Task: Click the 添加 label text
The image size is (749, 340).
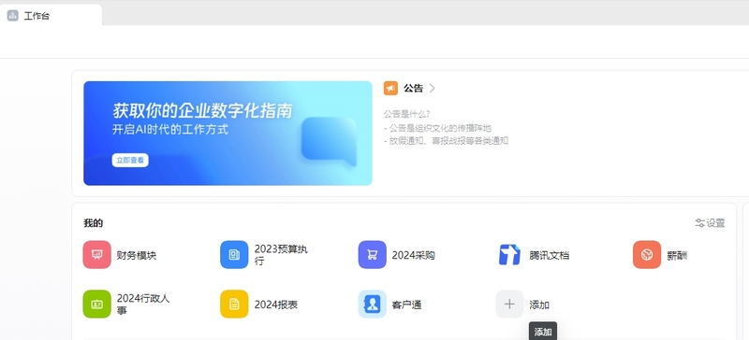Action: pos(539,305)
